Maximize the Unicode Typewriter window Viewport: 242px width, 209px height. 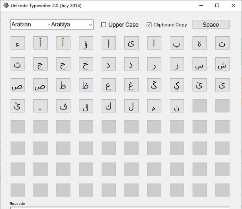click(x=217, y=6)
